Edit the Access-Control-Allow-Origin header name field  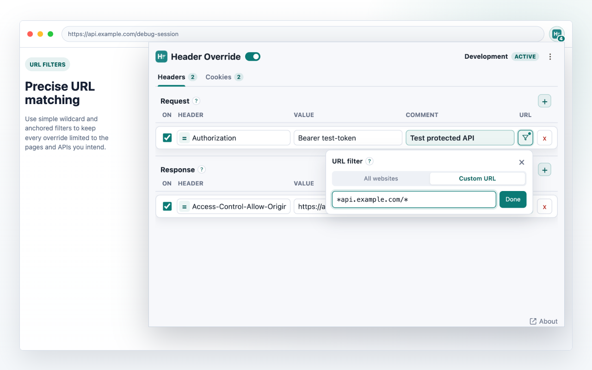pos(234,206)
